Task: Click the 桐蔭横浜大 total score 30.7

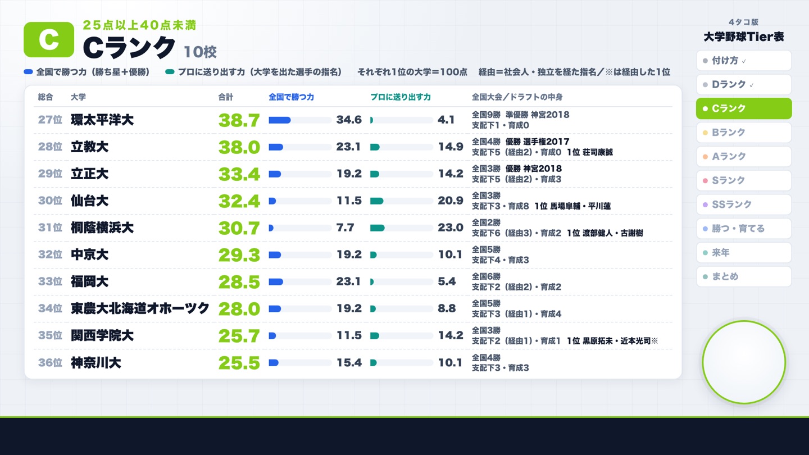Action: (239, 228)
